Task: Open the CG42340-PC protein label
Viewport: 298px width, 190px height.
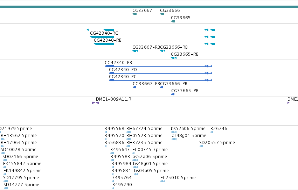Action: 123,77
